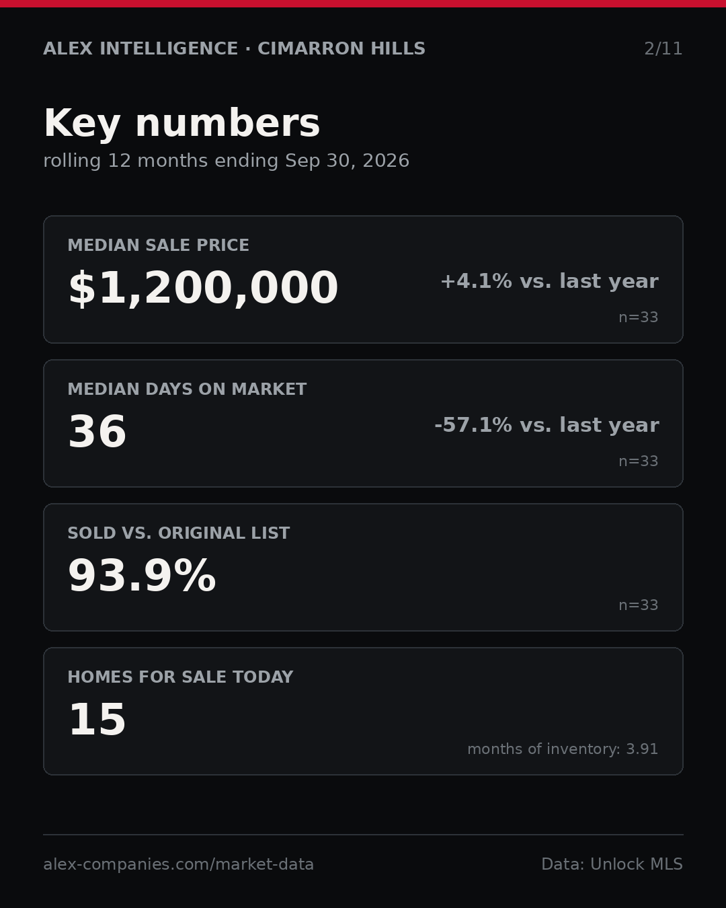Click the Data: Unlock MLS credit
This screenshot has height=908, width=726.
click(x=612, y=864)
